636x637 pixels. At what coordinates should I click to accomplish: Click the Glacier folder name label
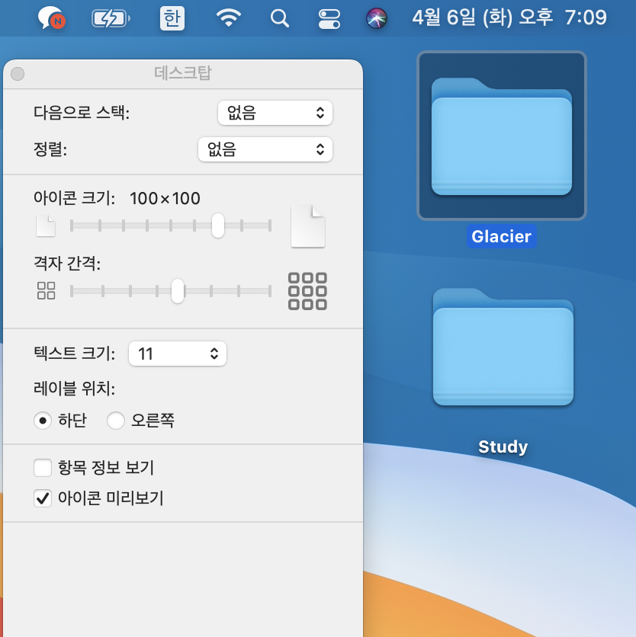tap(501, 236)
